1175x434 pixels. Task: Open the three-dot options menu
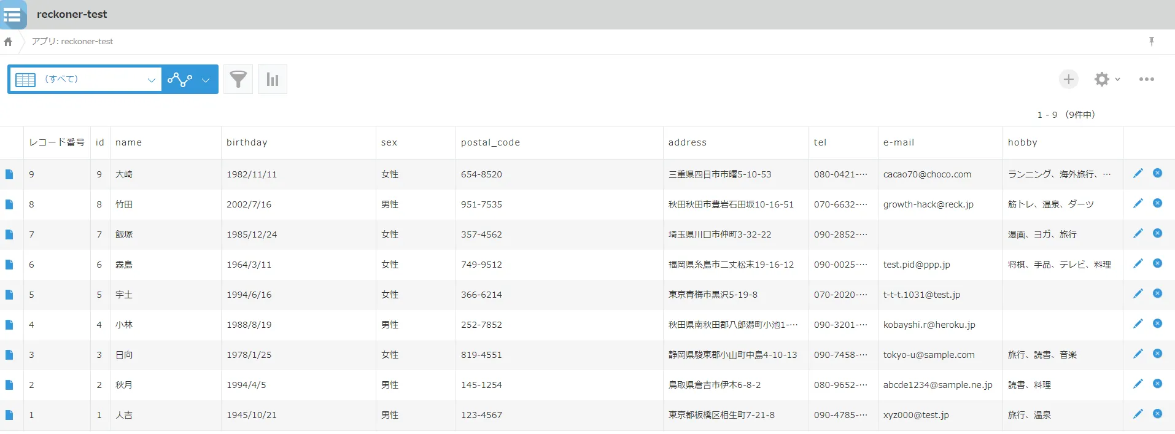pyautogui.click(x=1146, y=79)
